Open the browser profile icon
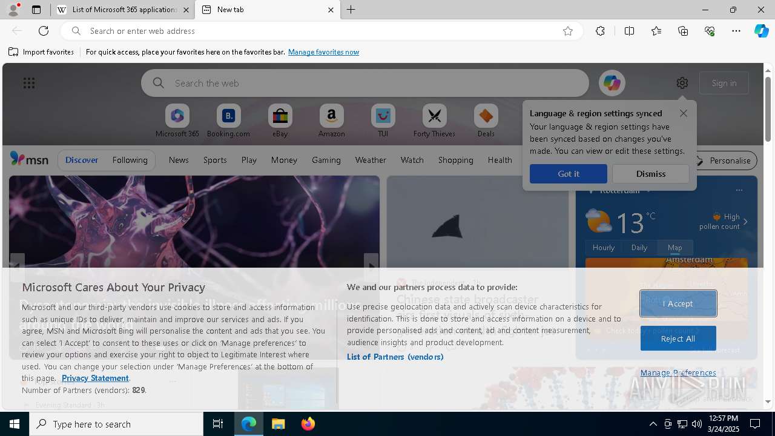This screenshot has height=436, width=775. [13, 10]
